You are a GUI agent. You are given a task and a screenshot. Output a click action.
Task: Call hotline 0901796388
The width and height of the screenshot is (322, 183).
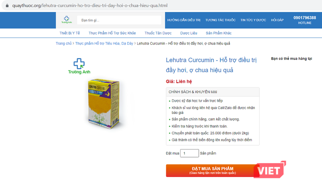[x=305, y=18]
